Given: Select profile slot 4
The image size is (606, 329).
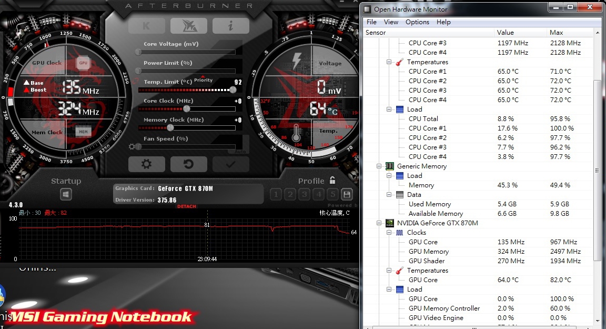Looking at the screenshot, I should [x=318, y=194].
